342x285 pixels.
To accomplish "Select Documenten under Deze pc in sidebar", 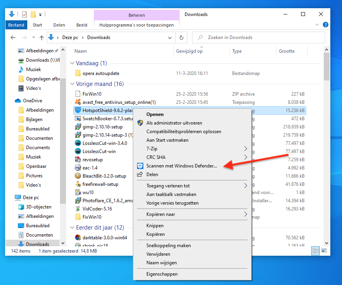I will (39, 235).
